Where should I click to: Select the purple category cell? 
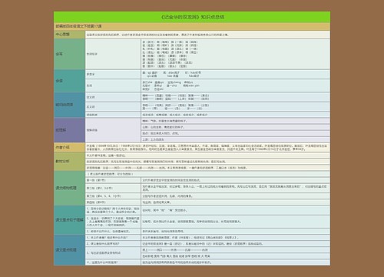click(x=69, y=130)
